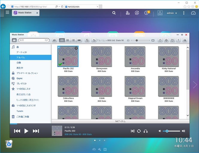This screenshot has width=199, height=153.
Task: Click the next track button
Action: tap(36, 131)
